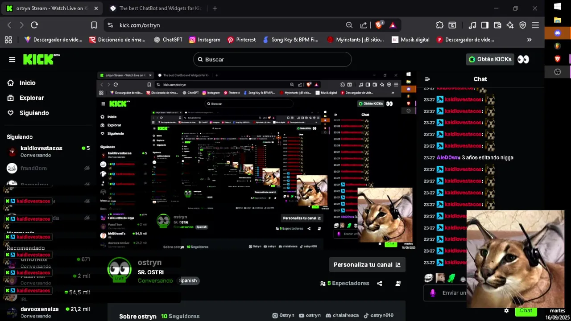
Task: Click Obtén KICKs button
Action: [x=490, y=59]
